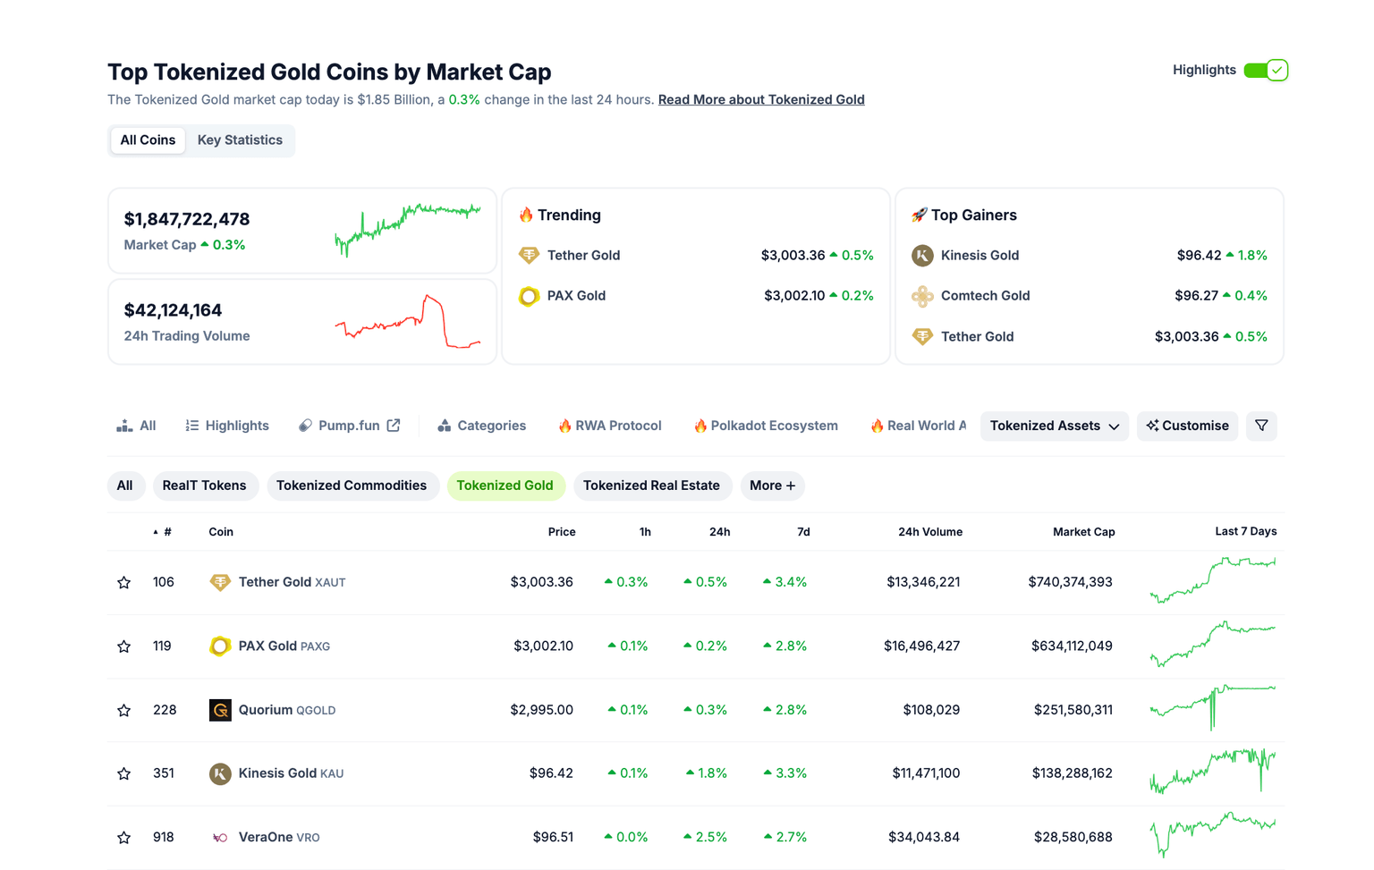Open the Pump.fun external link icon
1374x870 pixels.
tap(394, 426)
